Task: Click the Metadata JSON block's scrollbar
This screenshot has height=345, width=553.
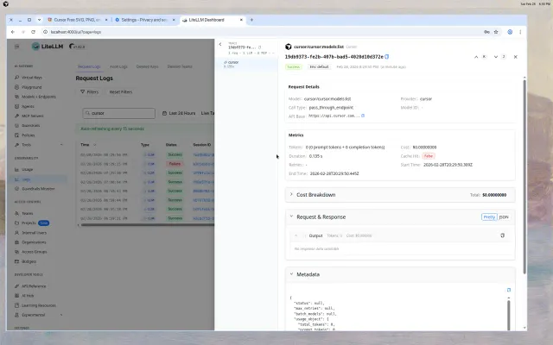Action: tap(508, 315)
